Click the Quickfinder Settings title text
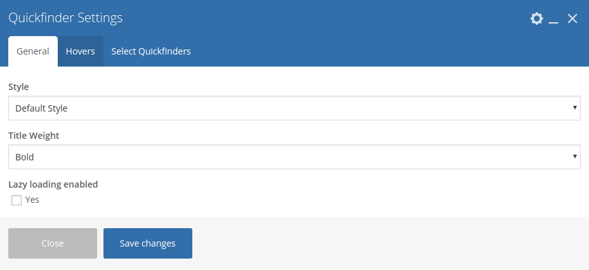589x270 pixels. pos(65,18)
